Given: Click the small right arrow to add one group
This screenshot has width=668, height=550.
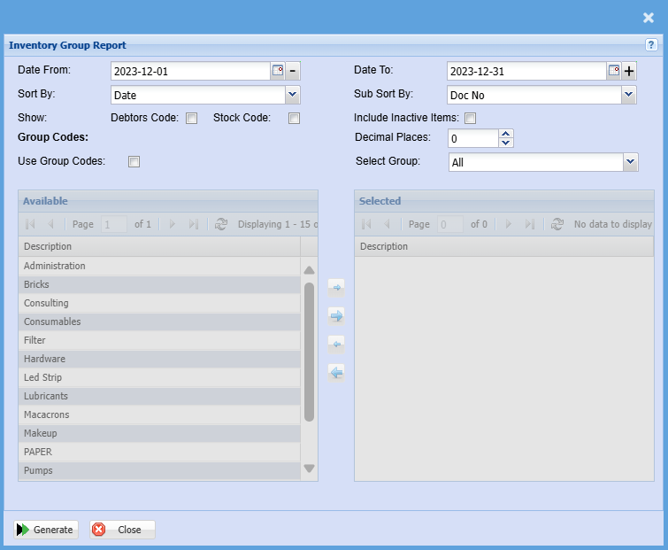Looking at the screenshot, I should point(336,287).
